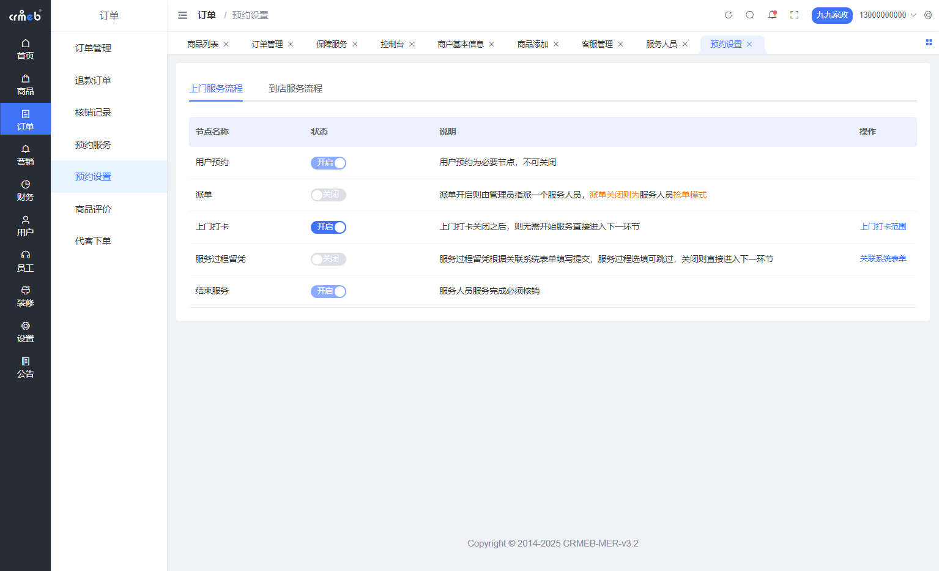Collapse the side menu with hamburger icon
This screenshot has height=571, width=939.
pyautogui.click(x=182, y=15)
